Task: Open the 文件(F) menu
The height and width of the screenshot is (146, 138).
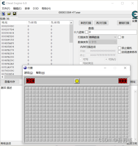Action: 6,9
